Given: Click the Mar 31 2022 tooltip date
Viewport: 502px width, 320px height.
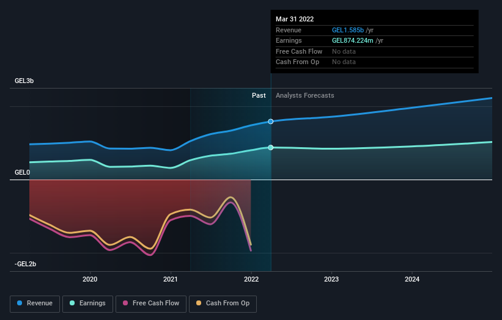Looking at the screenshot, I should coord(295,19).
